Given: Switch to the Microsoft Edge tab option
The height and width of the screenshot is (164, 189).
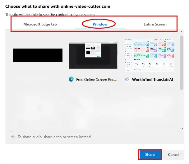Looking at the screenshot, I should click(x=40, y=24).
